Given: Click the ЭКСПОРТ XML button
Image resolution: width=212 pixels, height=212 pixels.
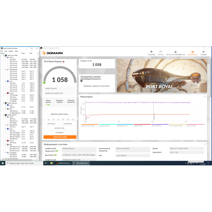Looking at the screenshot, I should [x=59, y=128].
